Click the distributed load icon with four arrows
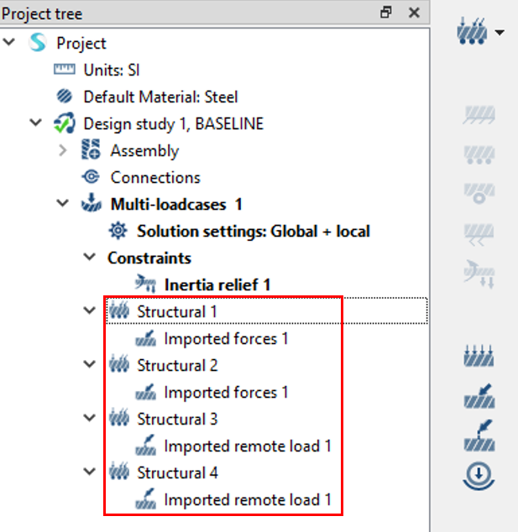518x532 pixels. 478,357
